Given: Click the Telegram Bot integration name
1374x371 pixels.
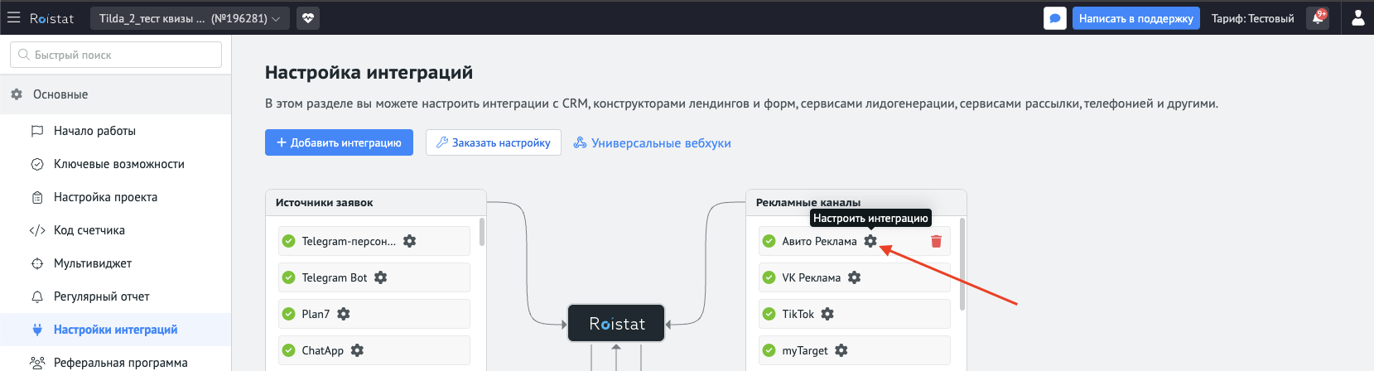Looking at the screenshot, I should [335, 277].
